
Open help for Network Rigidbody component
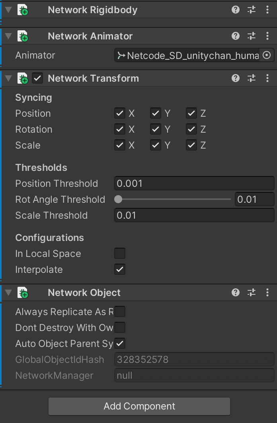235,10
